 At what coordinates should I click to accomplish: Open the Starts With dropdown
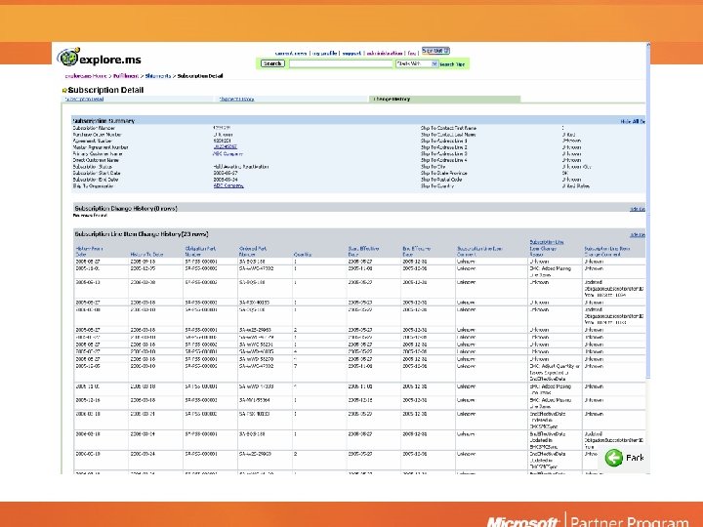click(x=417, y=64)
